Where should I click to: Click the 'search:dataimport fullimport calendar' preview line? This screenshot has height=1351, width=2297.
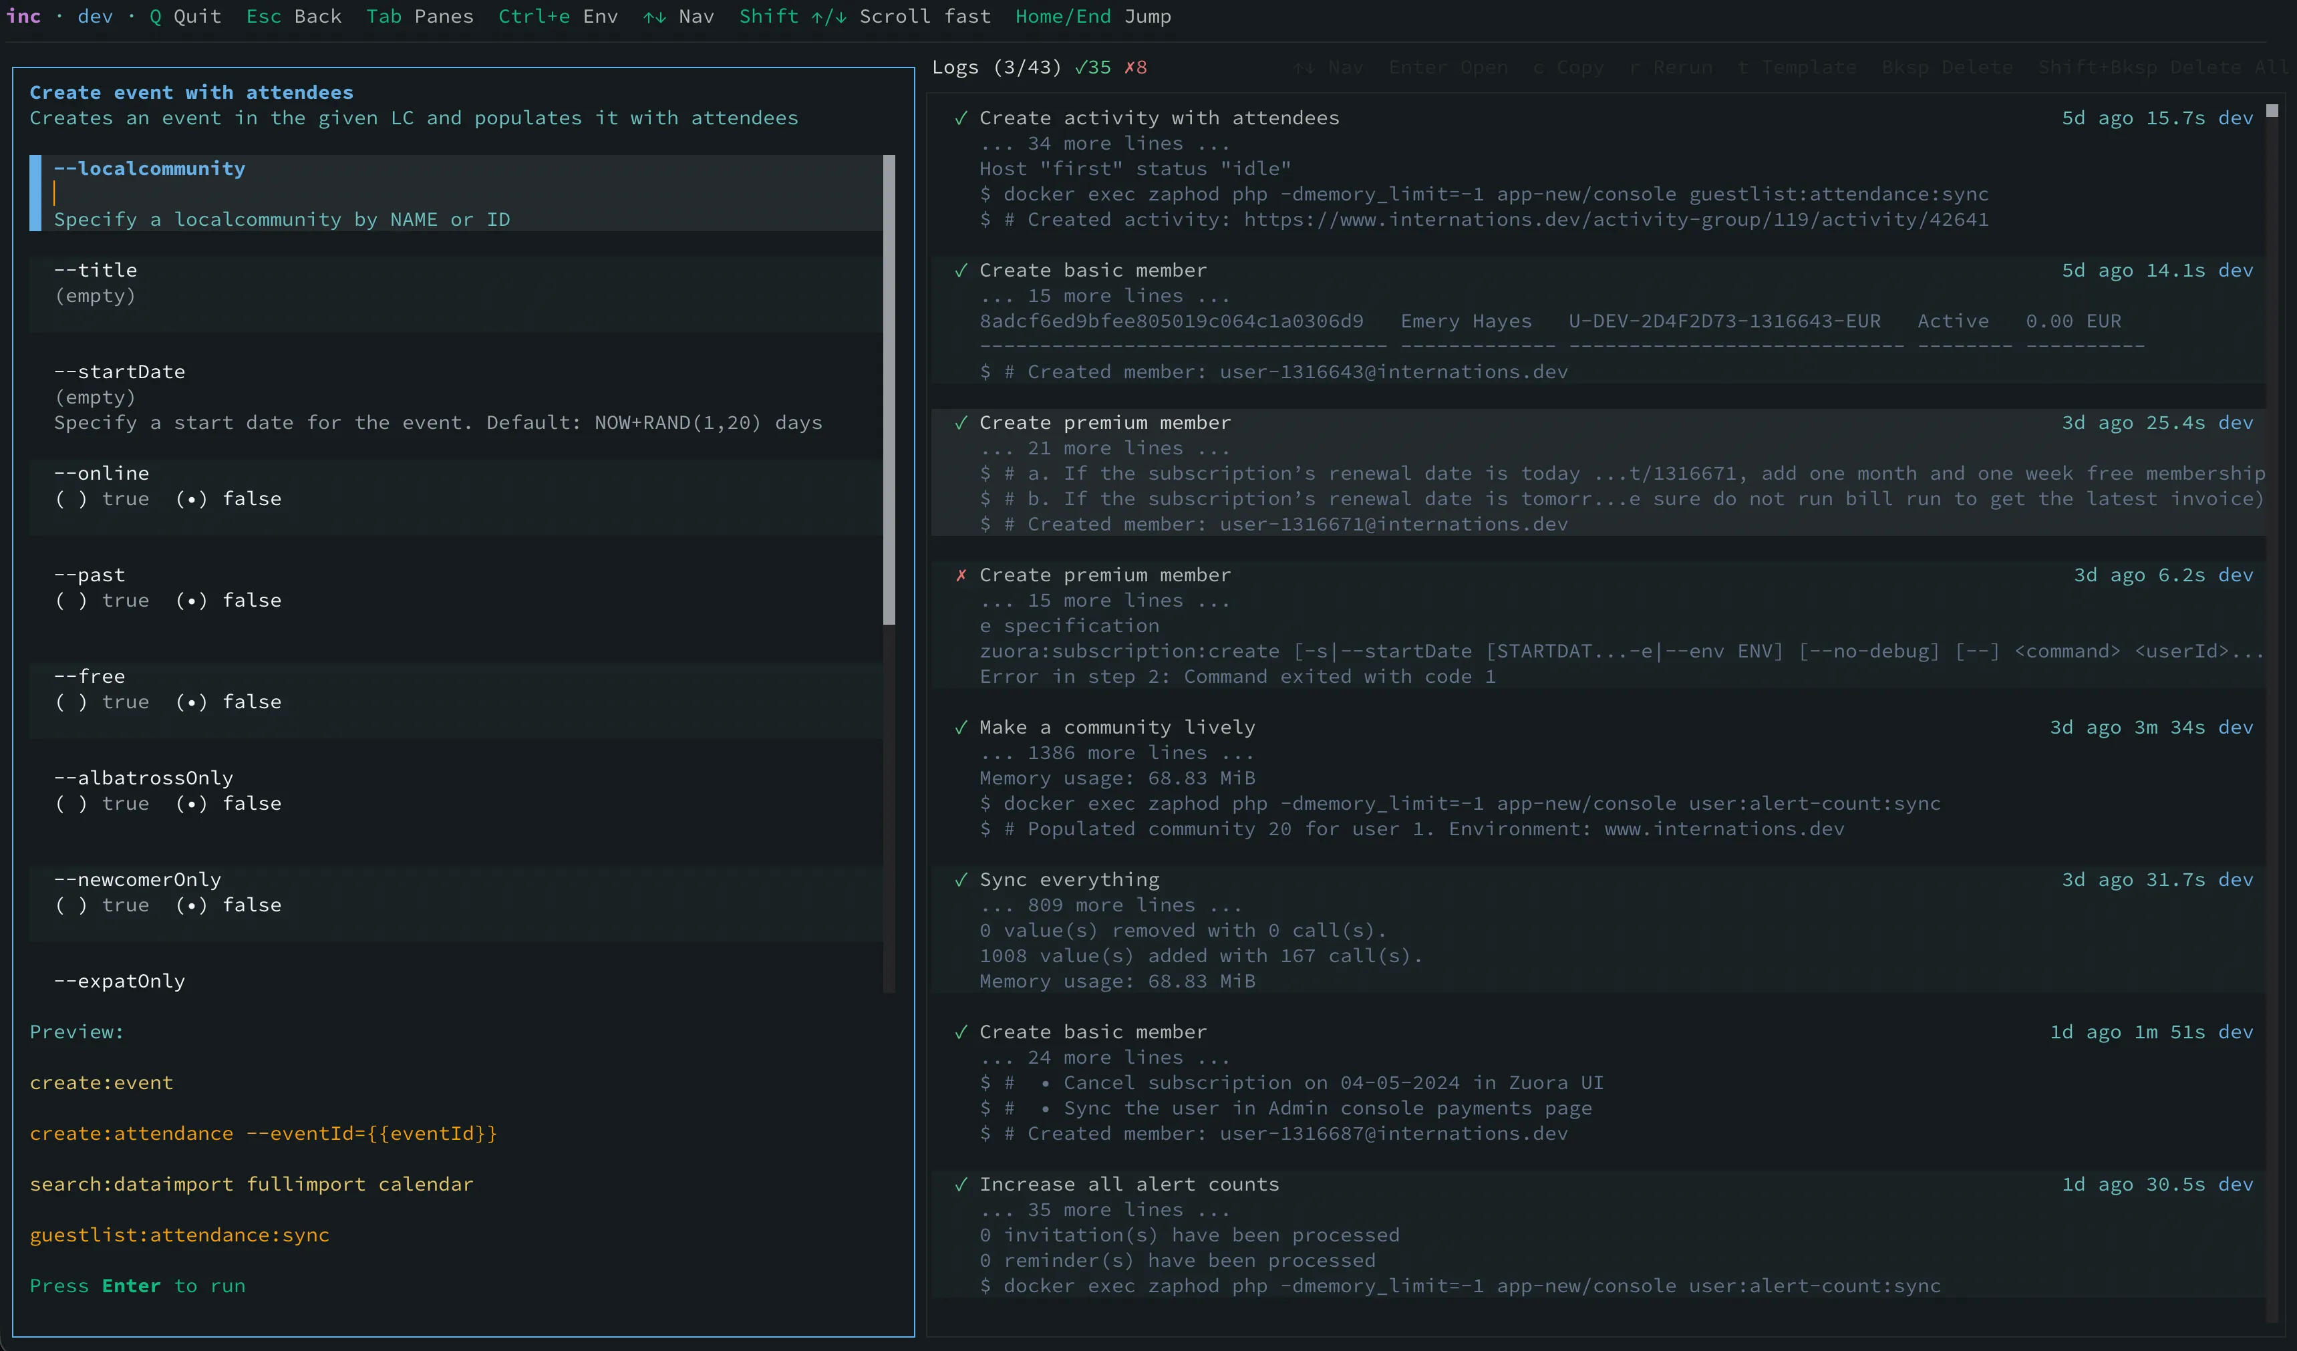click(x=252, y=1185)
